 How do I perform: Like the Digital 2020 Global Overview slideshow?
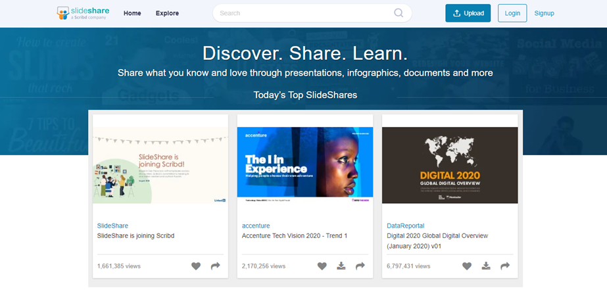click(466, 266)
